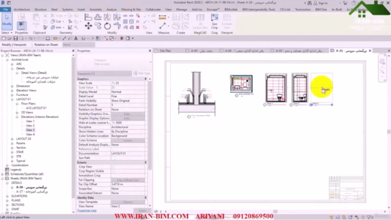This screenshot has height=220, width=391.
Task: Click the Print quick access icon
Action: [x=48, y=38]
